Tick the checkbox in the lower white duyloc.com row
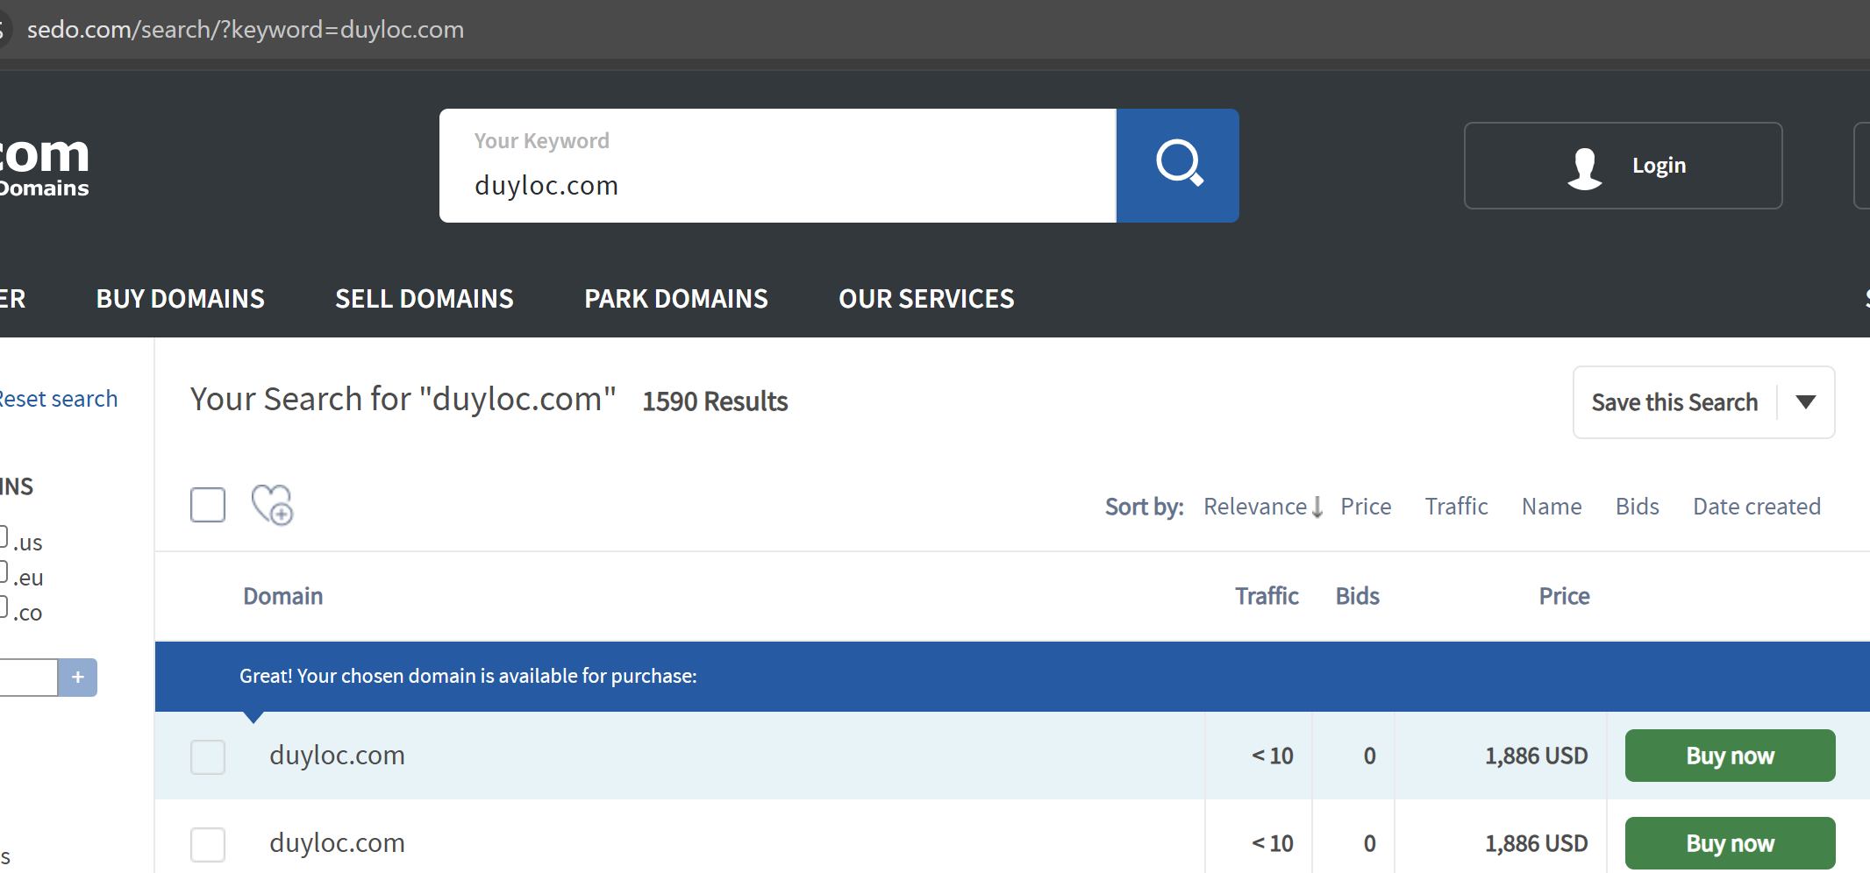Image resolution: width=1870 pixels, height=873 pixels. point(208,844)
